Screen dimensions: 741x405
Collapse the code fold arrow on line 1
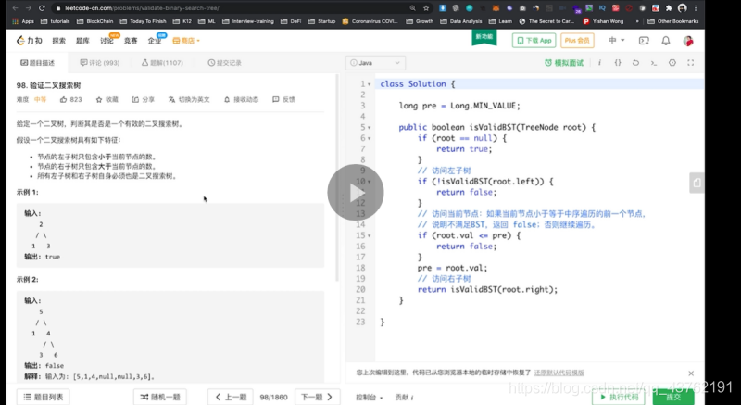369,84
